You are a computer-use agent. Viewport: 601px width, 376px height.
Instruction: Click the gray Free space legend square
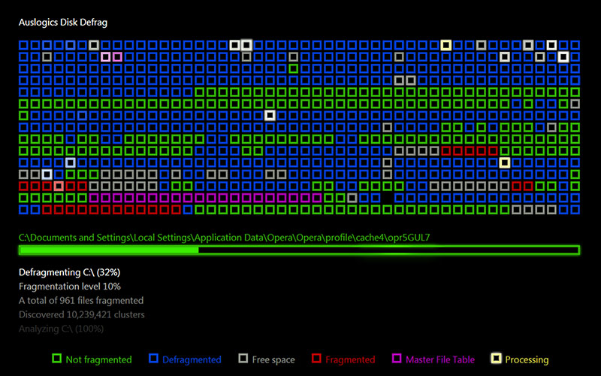coord(243,359)
